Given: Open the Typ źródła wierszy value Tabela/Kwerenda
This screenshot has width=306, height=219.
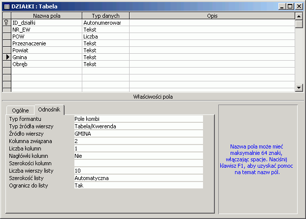Looking at the screenshot, I should click(138, 126).
